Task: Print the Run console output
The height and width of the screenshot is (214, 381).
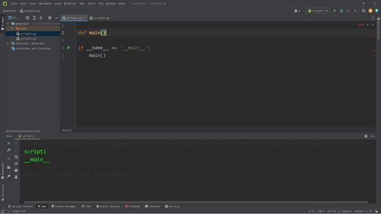Action: coord(16,171)
